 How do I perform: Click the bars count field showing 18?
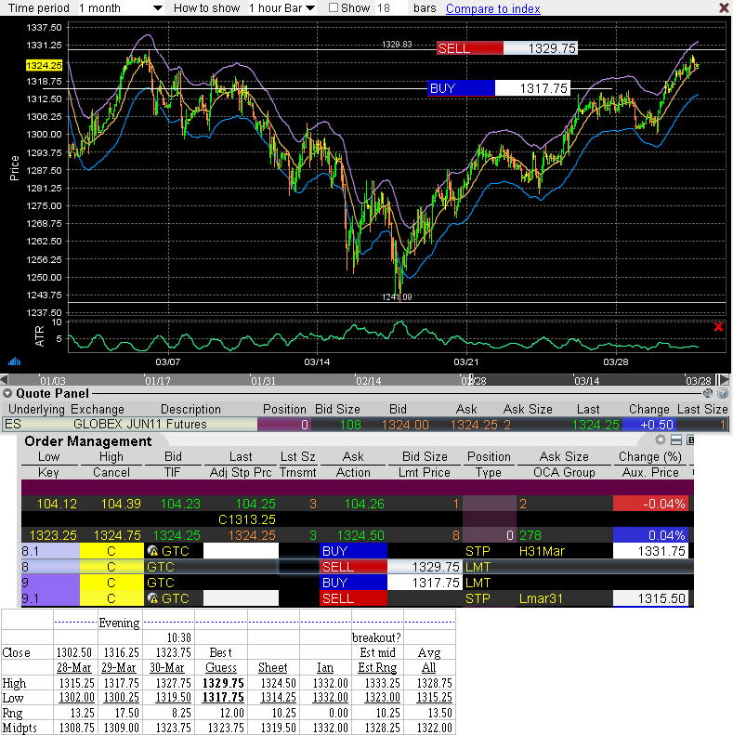(390, 8)
